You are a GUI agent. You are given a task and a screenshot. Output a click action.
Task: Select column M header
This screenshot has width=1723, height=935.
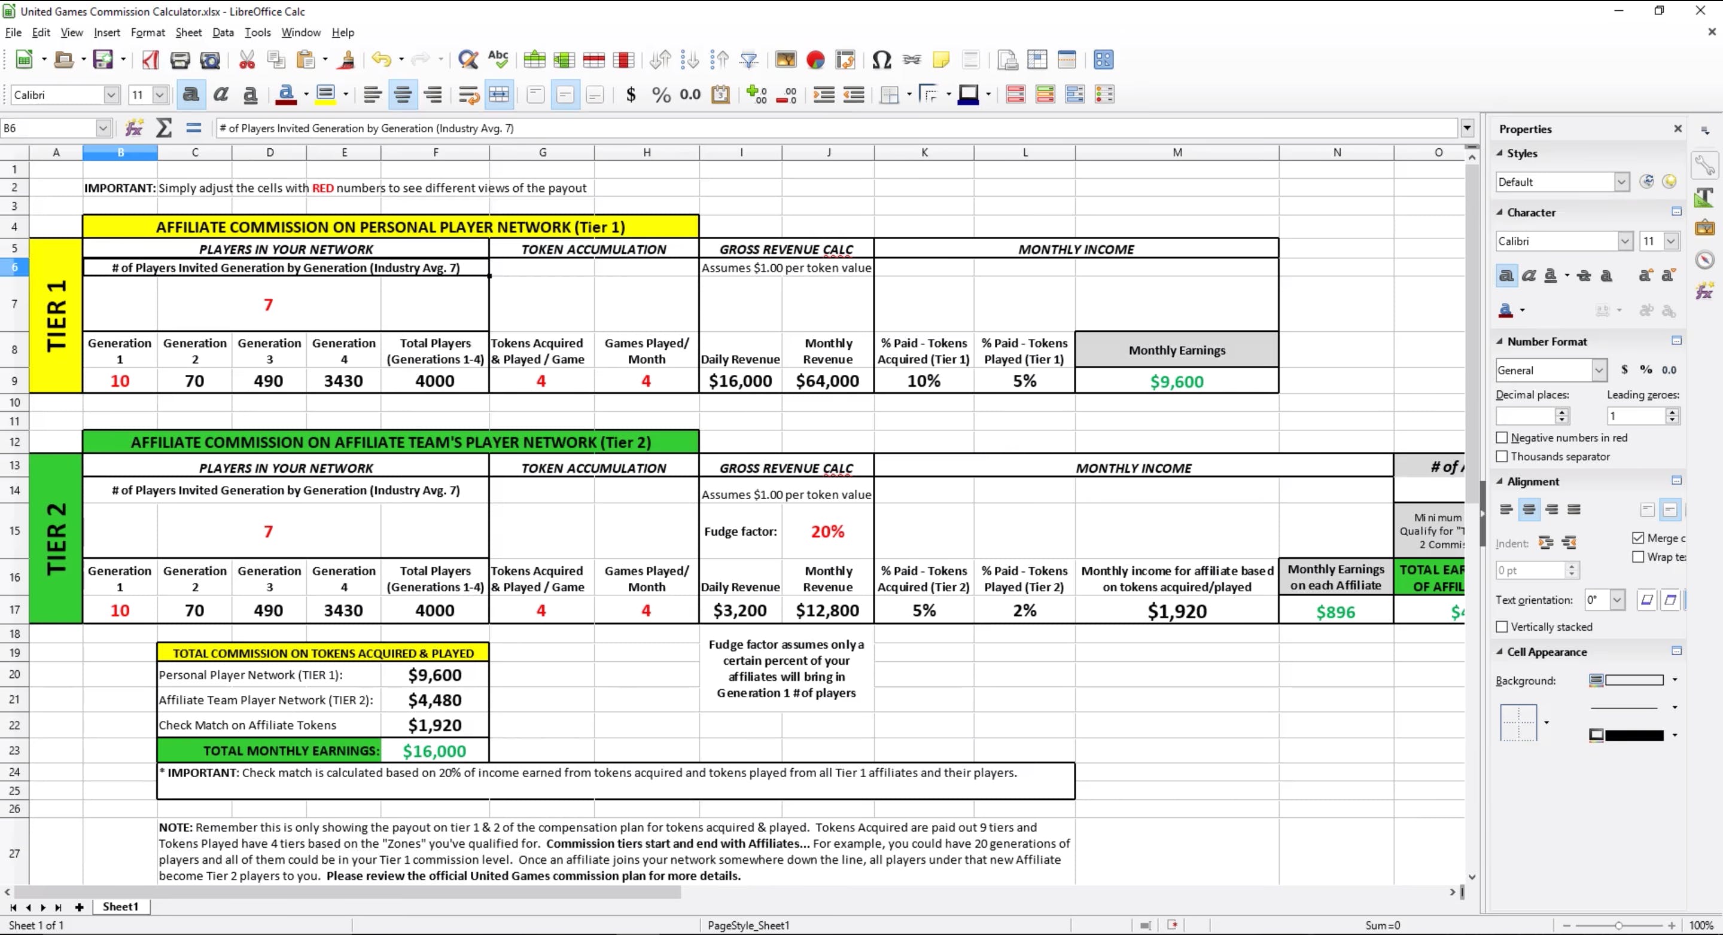pos(1177,152)
